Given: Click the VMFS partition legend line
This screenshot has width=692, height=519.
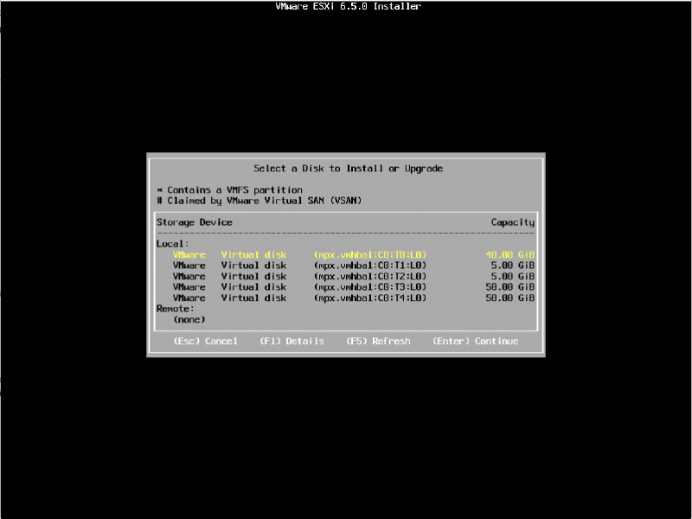Looking at the screenshot, I should 229,189.
